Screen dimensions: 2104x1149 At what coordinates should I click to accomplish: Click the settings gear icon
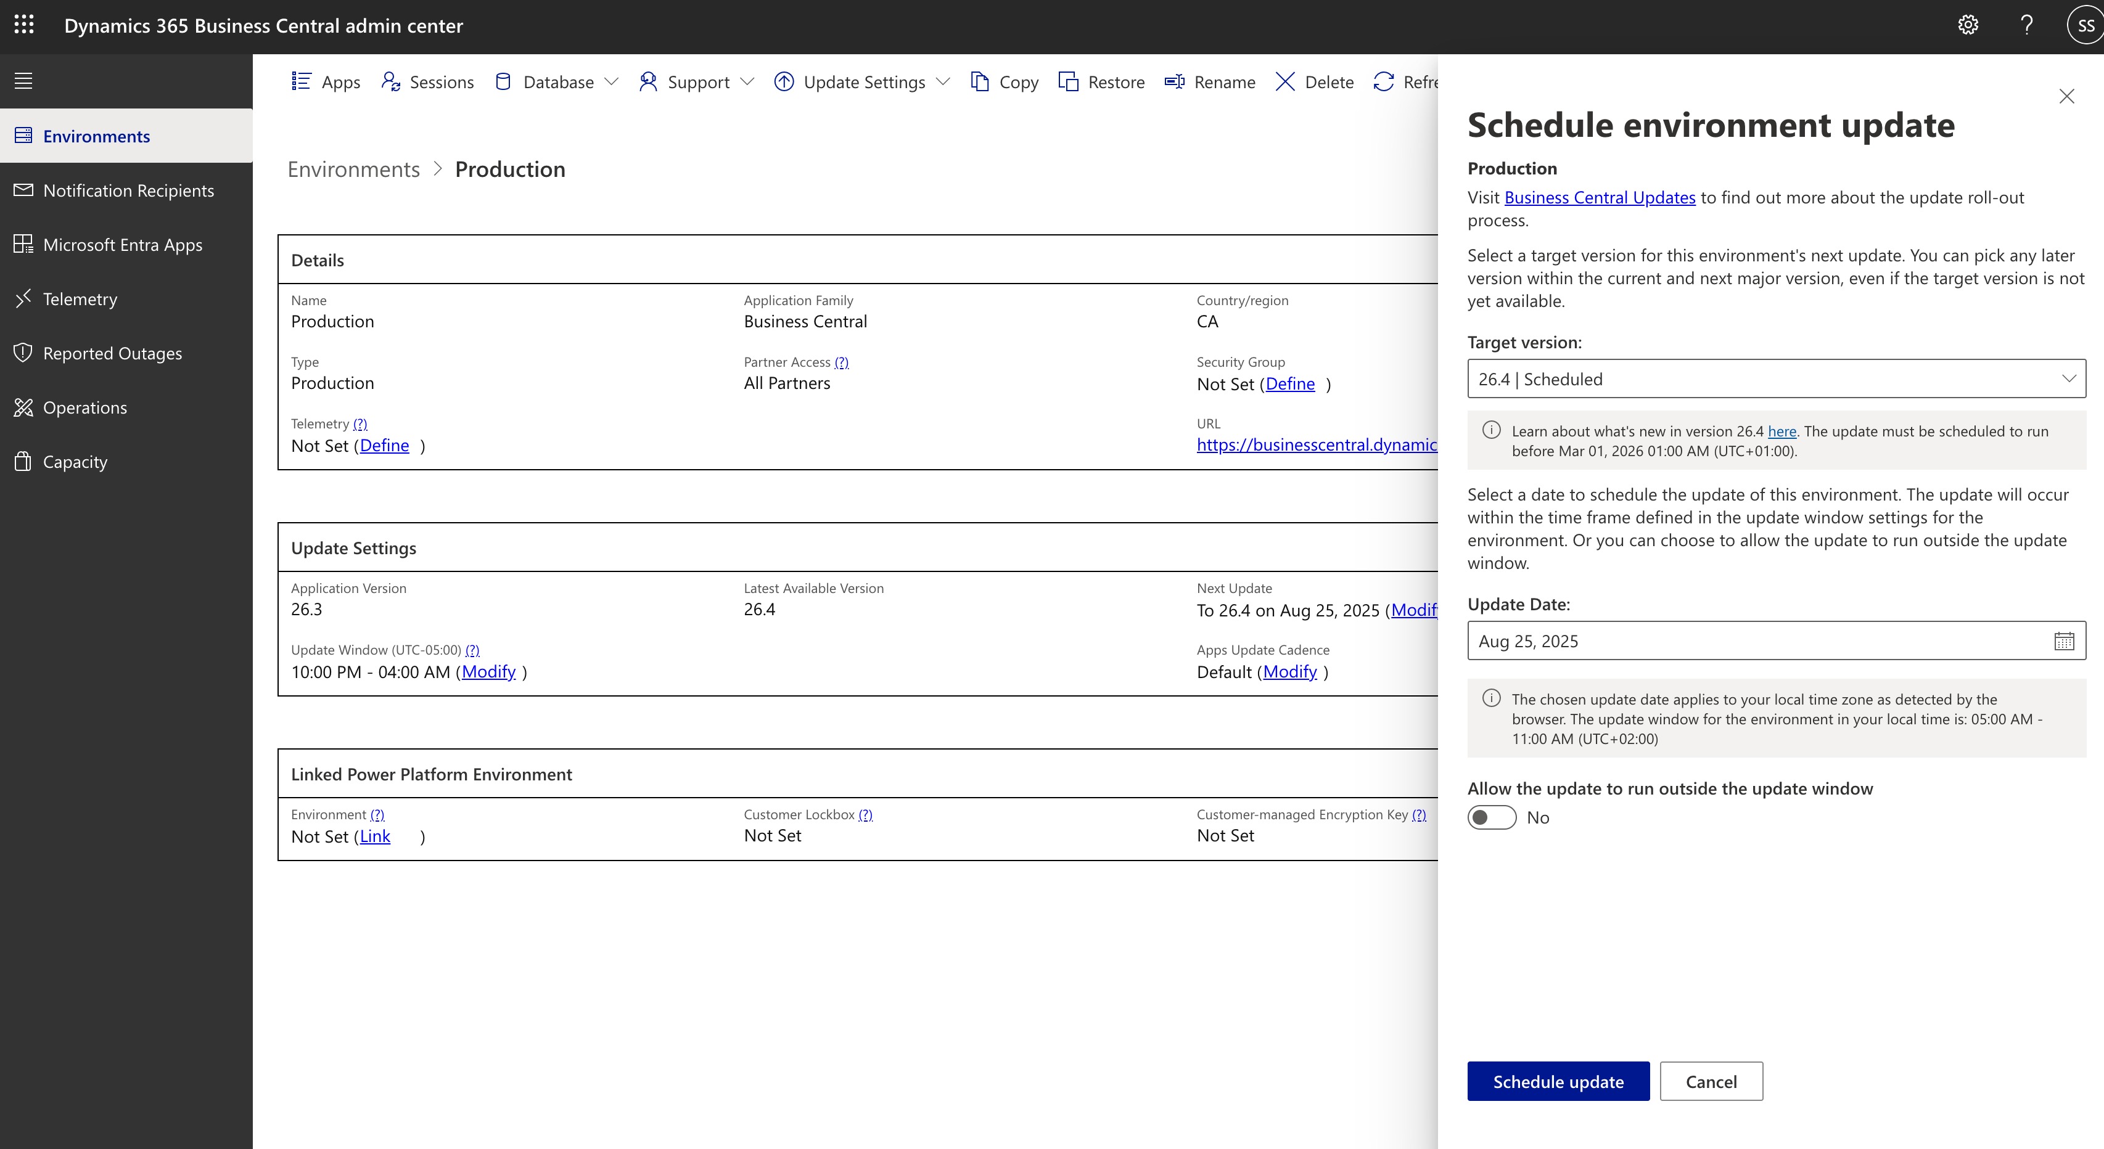click(1968, 25)
